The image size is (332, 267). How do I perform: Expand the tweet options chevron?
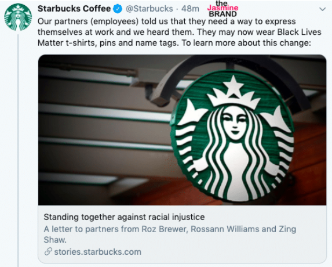322,9
